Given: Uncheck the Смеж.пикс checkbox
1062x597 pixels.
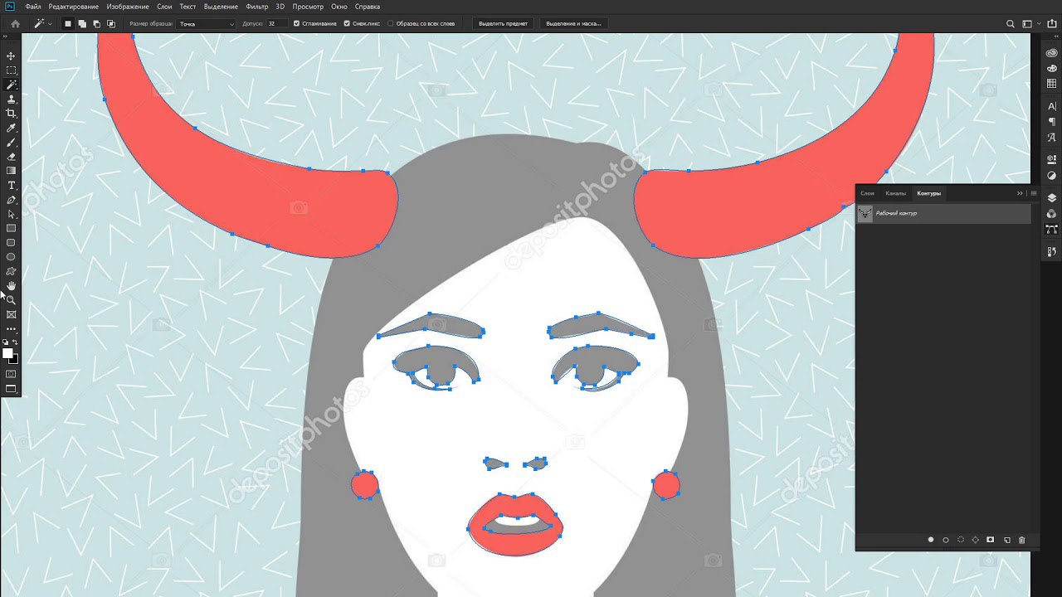Looking at the screenshot, I should tap(347, 24).
